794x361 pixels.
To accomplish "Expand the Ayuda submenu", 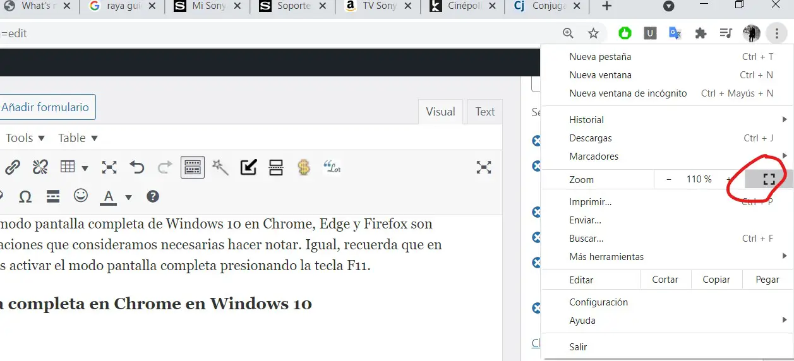I will (x=667, y=321).
